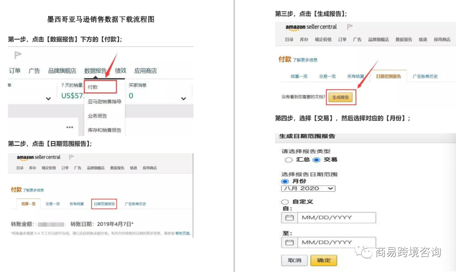
Task: Click the yellow 确定 button
Action: (x=324, y=260)
